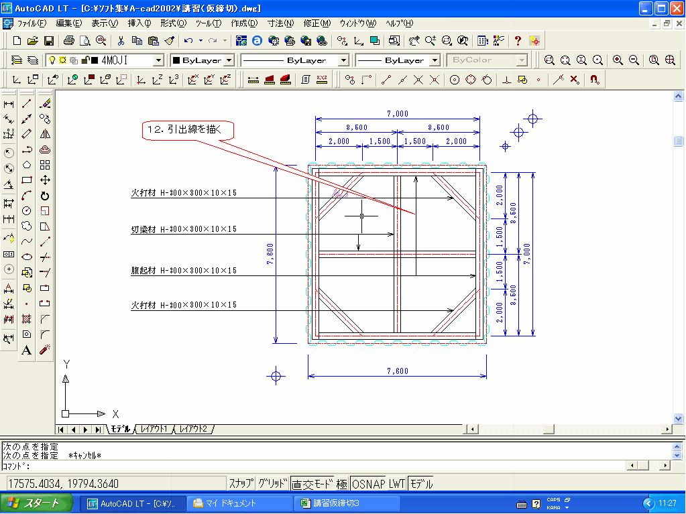Viewport: 686px width, 514px height.
Task: Expand the Redo history arrow
Action: 225,41
